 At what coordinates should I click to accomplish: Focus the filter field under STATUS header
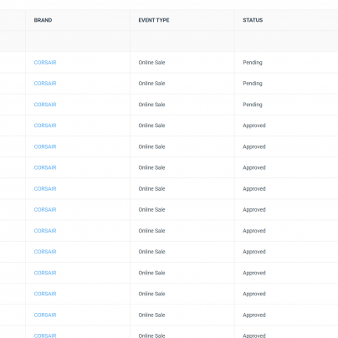click(x=286, y=41)
